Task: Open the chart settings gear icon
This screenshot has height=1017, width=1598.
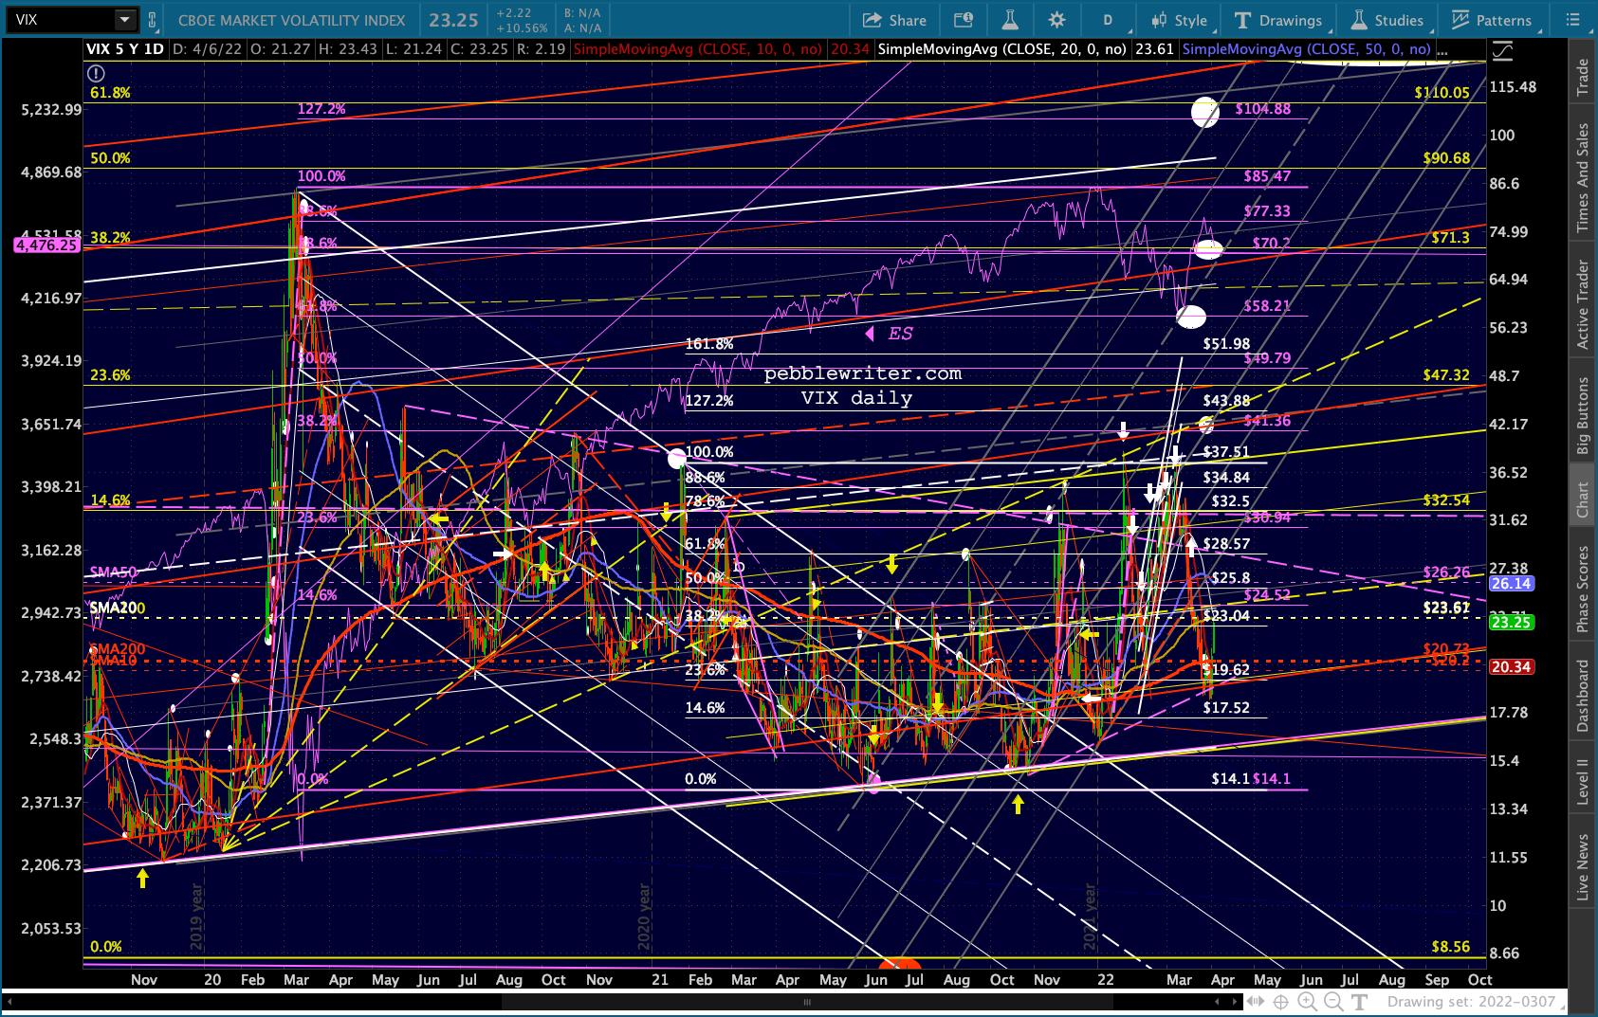Action: click(x=1056, y=20)
